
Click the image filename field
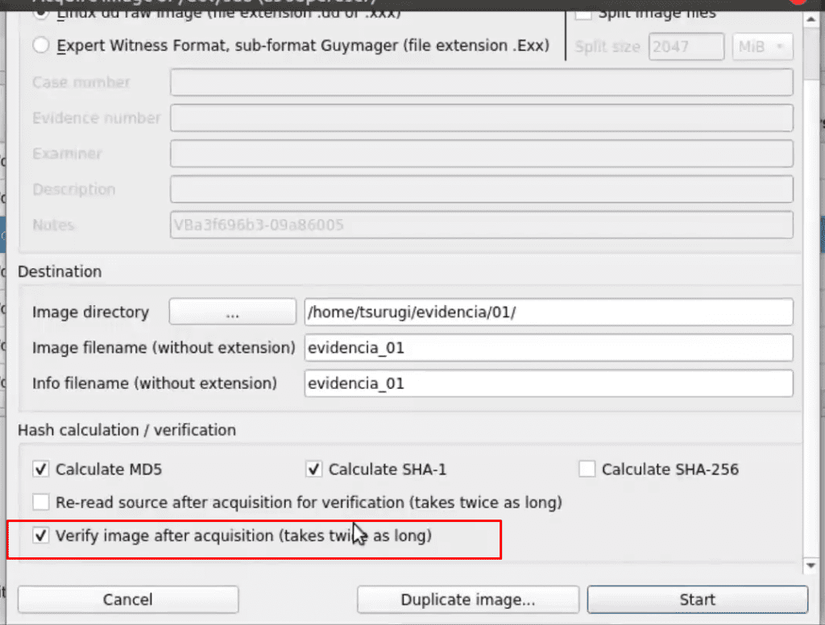tap(548, 348)
